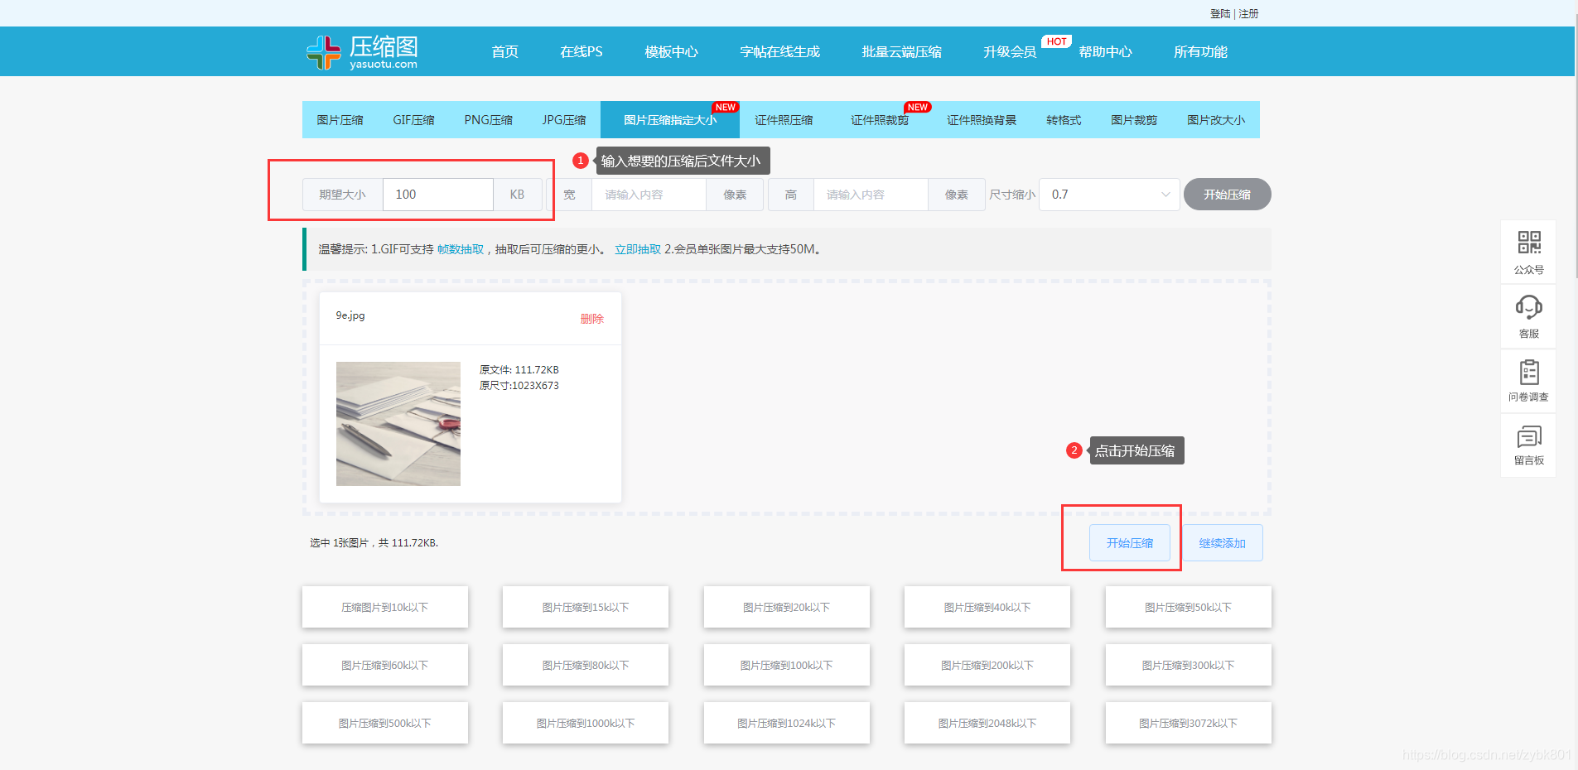1578x770 pixels.
Task: Switch to the JPG压缩 tab
Action: pos(564,120)
